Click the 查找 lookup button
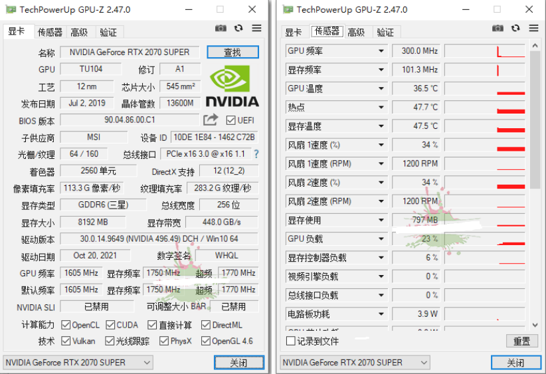546x374 pixels. [232, 52]
